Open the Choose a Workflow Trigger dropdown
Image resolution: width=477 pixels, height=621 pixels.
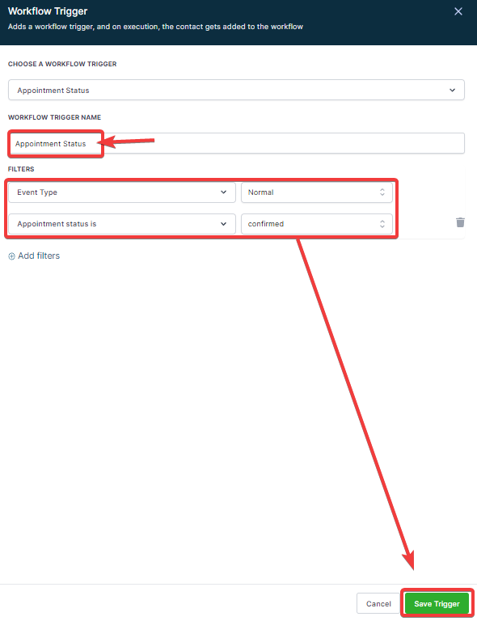[x=236, y=90]
